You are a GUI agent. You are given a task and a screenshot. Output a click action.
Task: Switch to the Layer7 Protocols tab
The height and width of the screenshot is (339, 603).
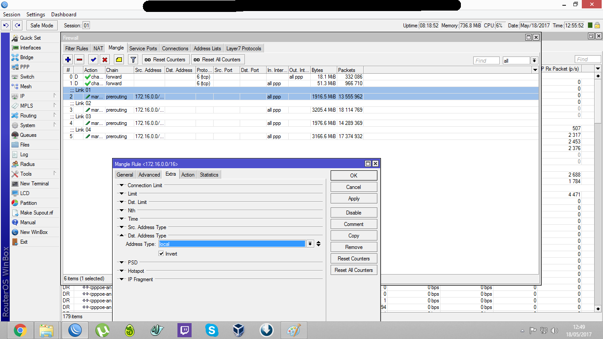tap(244, 49)
